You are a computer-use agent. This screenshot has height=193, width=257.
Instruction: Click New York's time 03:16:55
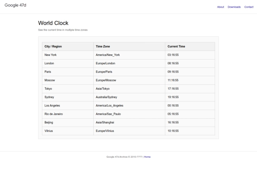(x=173, y=55)
